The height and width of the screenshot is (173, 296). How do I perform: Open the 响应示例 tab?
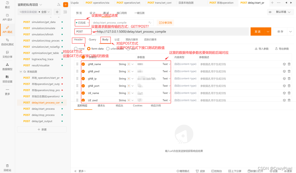[x=156, y=105]
